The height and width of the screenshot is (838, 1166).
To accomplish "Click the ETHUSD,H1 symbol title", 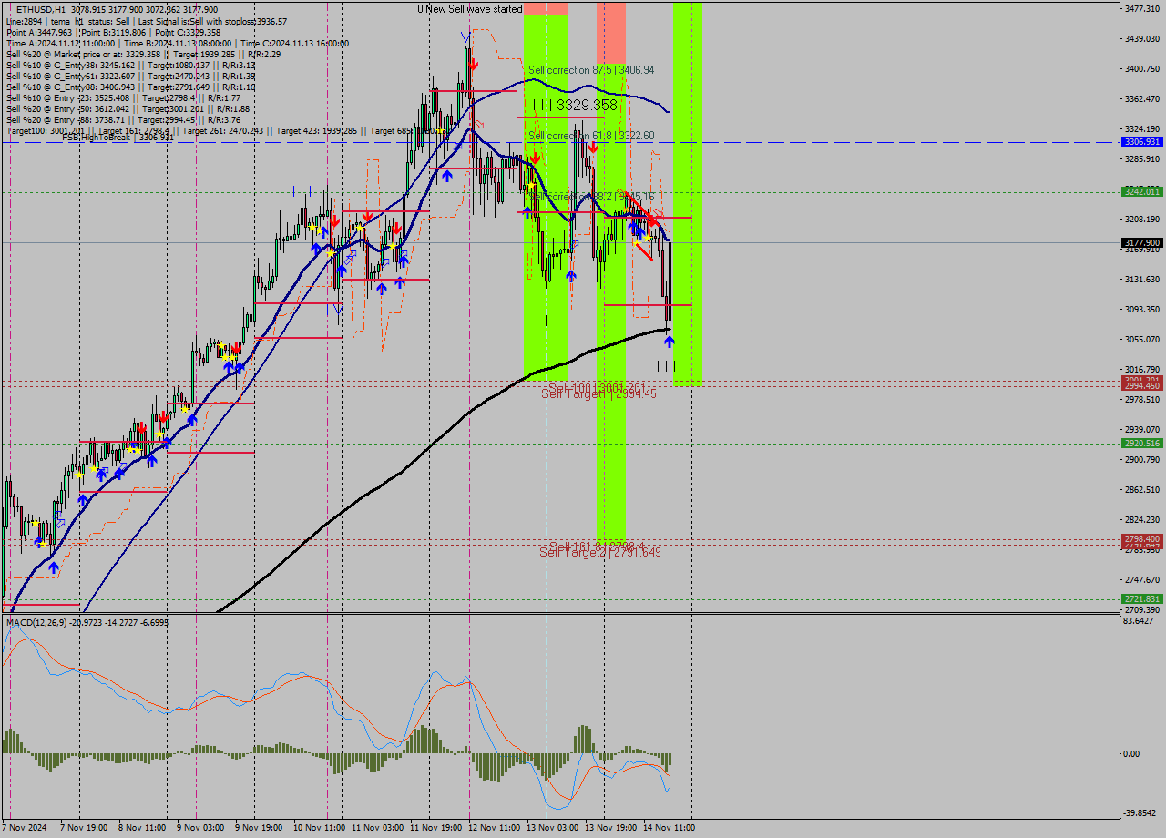I will 41,10.
